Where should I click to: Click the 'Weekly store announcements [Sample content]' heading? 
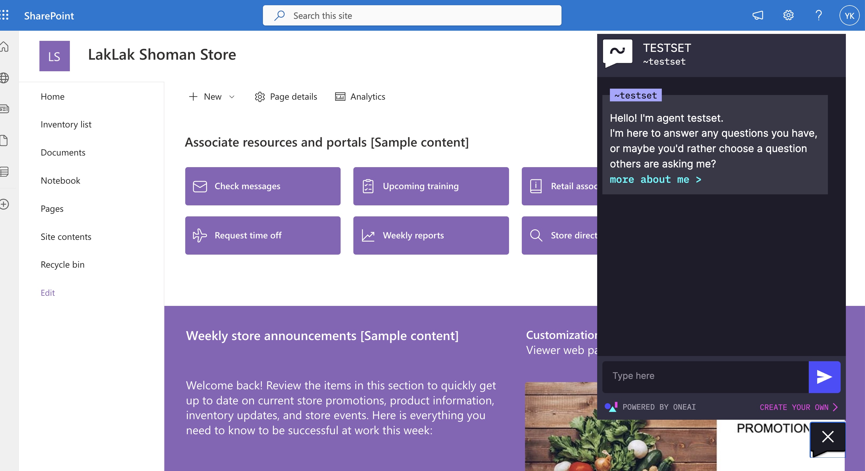[x=322, y=336]
